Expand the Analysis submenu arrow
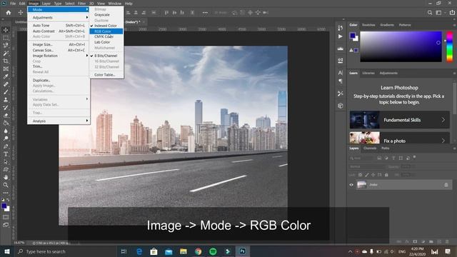 [87, 121]
